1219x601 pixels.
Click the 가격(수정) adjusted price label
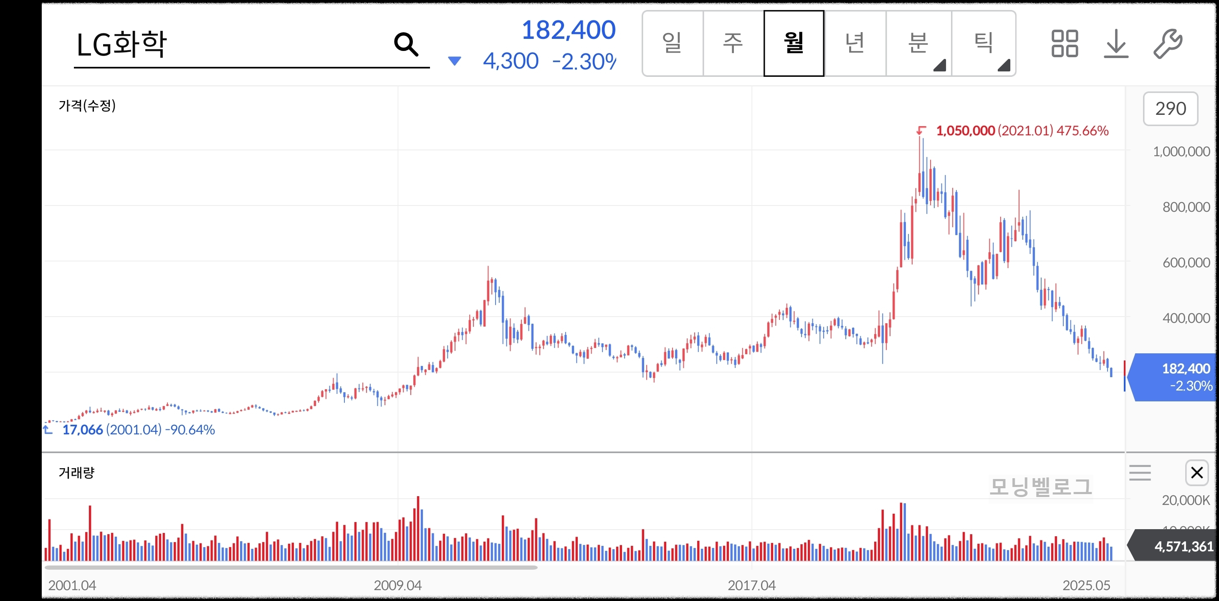point(87,105)
